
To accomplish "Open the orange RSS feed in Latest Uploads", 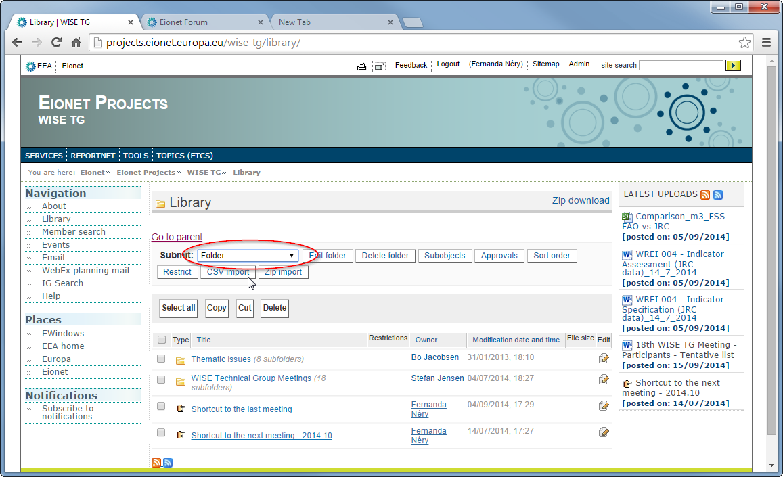I will pyautogui.click(x=705, y=195).
